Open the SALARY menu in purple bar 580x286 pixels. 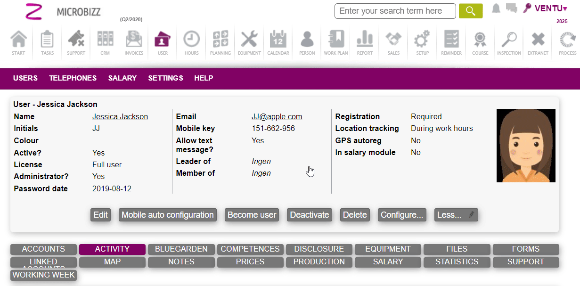122,78
